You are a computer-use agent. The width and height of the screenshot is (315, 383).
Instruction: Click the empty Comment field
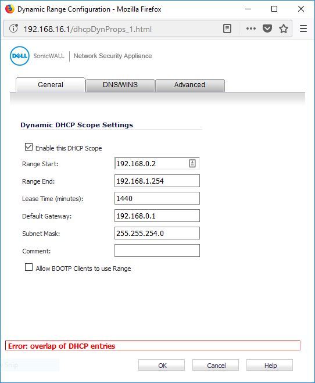pos(157,250)
